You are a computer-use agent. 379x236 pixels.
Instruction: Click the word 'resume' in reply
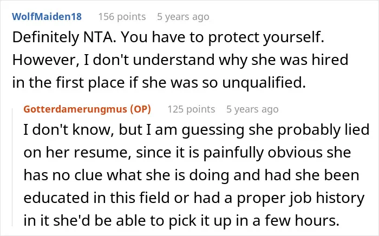(101, 153)
